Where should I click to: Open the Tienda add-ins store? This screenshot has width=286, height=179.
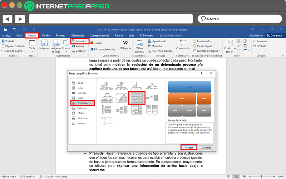pos(96,43)
